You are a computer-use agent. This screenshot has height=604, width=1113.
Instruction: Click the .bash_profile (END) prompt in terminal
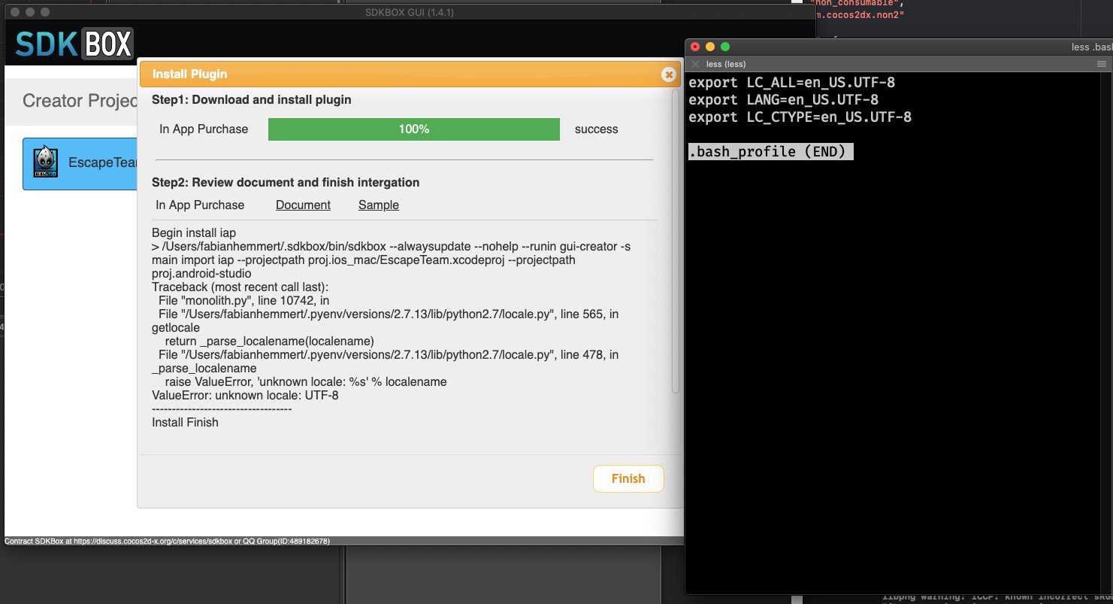coord(770,152)
